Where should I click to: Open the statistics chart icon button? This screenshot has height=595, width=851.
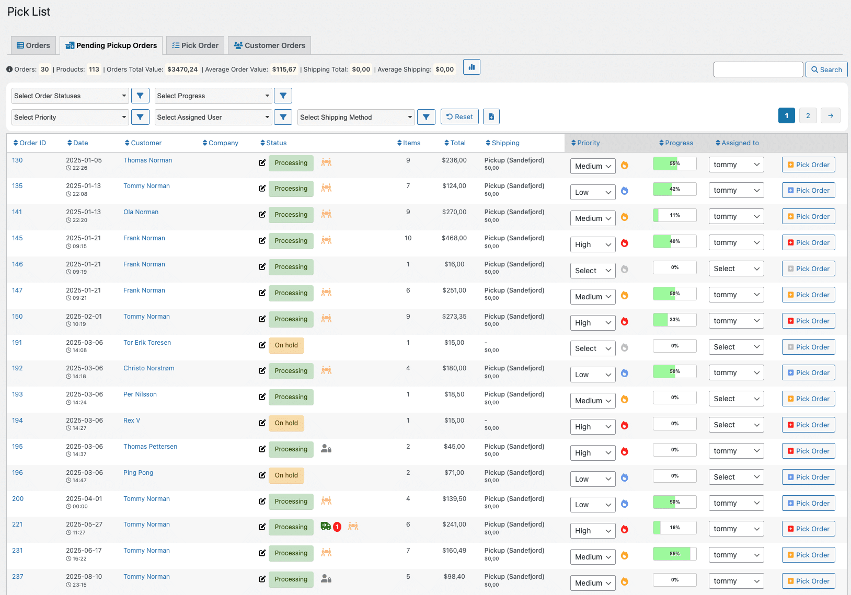click(471, 67)
